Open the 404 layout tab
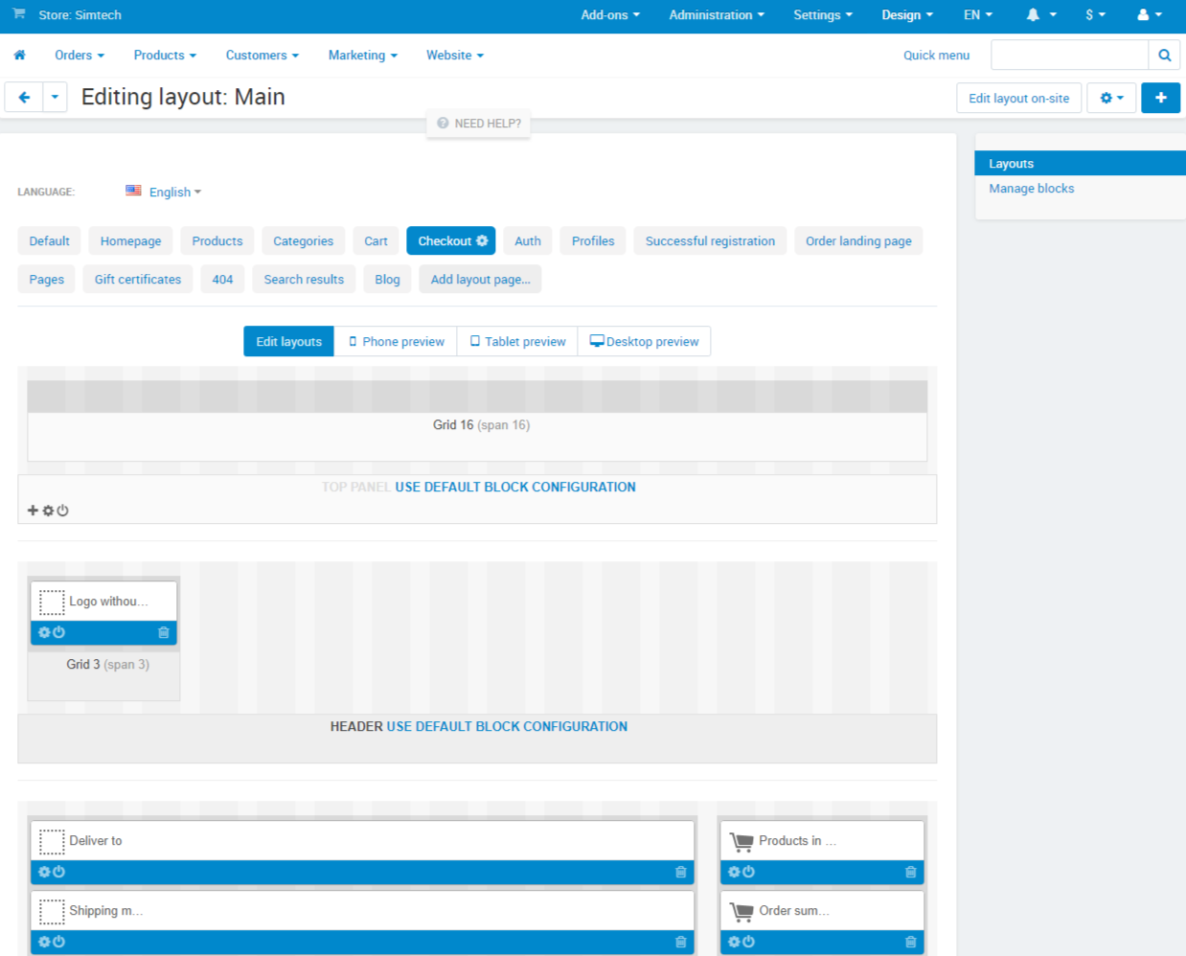This screenshot has height=956, width=1186. tap(222, 280)
